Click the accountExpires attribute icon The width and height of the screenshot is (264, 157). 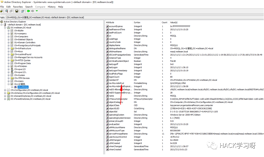point(107,26)
